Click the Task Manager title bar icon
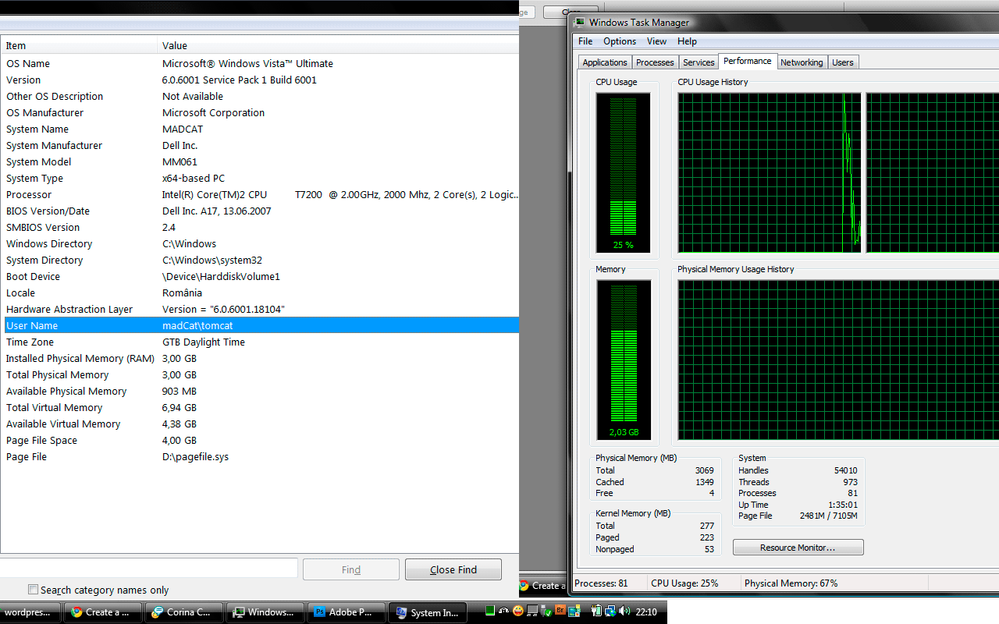 tap(579, 23)
